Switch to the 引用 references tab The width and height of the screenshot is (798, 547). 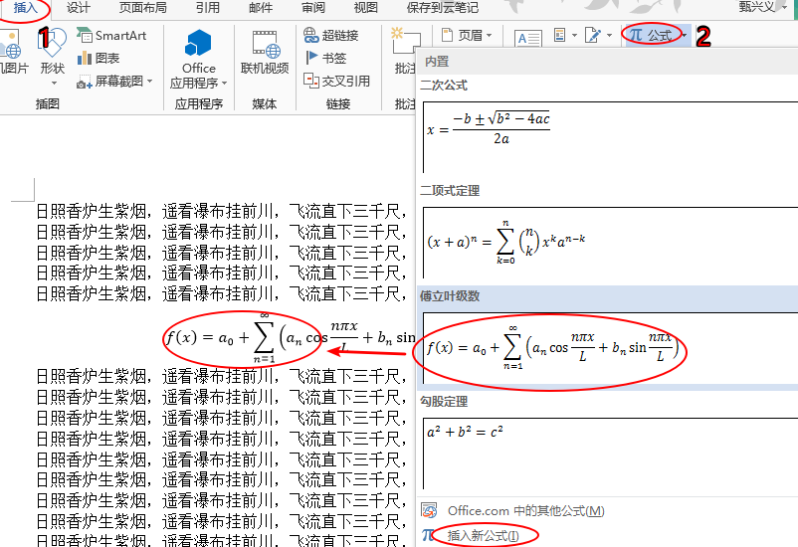pos(208,8)
